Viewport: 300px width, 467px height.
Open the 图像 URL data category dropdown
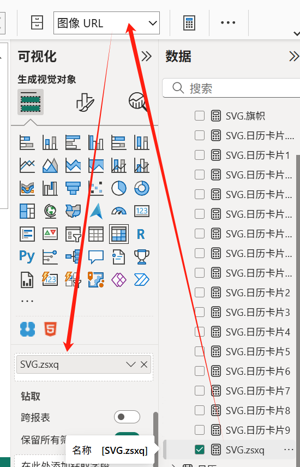click(x=106, y=23)
